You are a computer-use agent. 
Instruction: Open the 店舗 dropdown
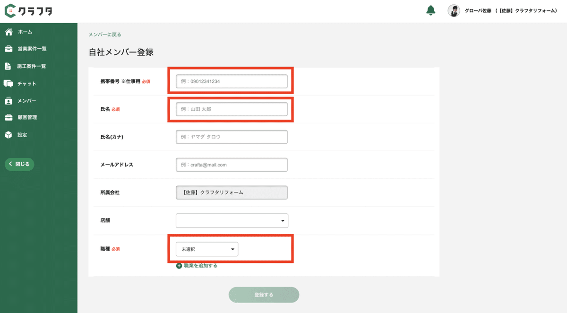(x=232, y=220)
